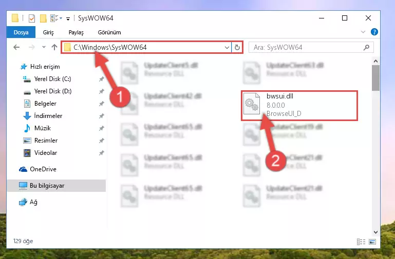
Task: Click the folder icon in address bar
Action: pos(67,47)
